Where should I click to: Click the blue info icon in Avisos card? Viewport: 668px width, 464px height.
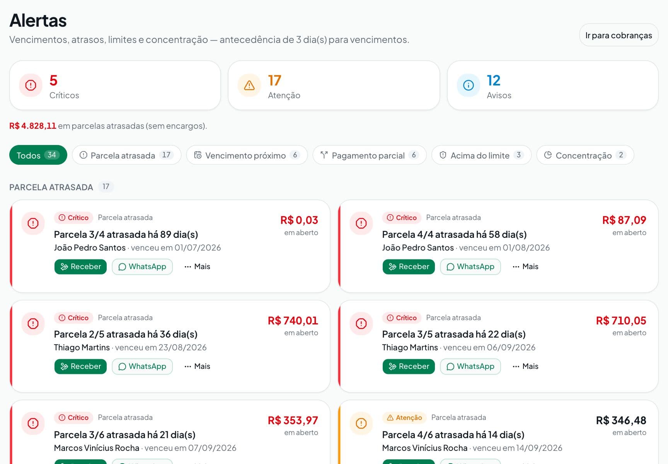click(x=468, y=85)
